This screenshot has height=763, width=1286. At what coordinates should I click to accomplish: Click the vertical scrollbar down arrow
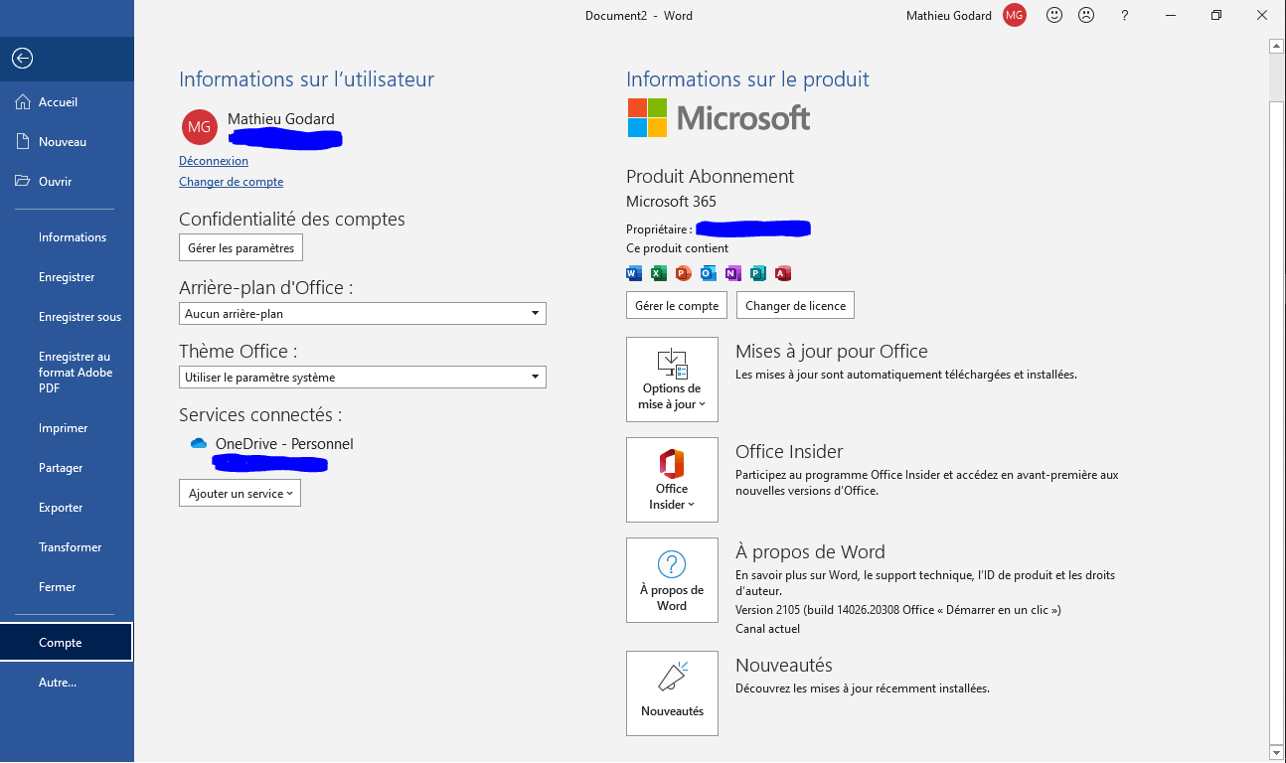(1277, 752)
